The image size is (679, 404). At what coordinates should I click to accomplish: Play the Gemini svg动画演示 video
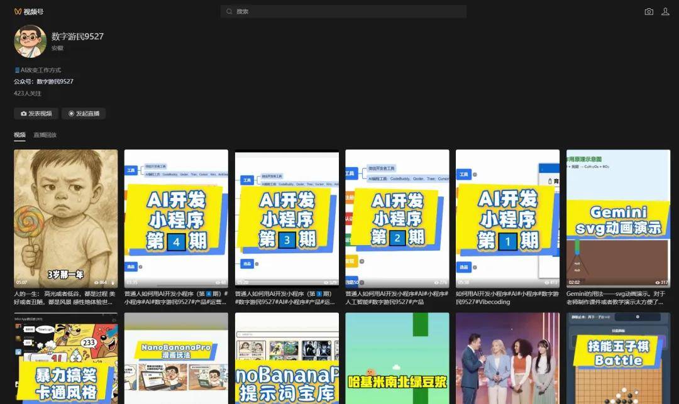[618, 218]
